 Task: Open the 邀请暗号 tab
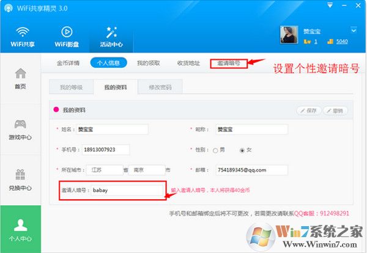tap(229, 64)
